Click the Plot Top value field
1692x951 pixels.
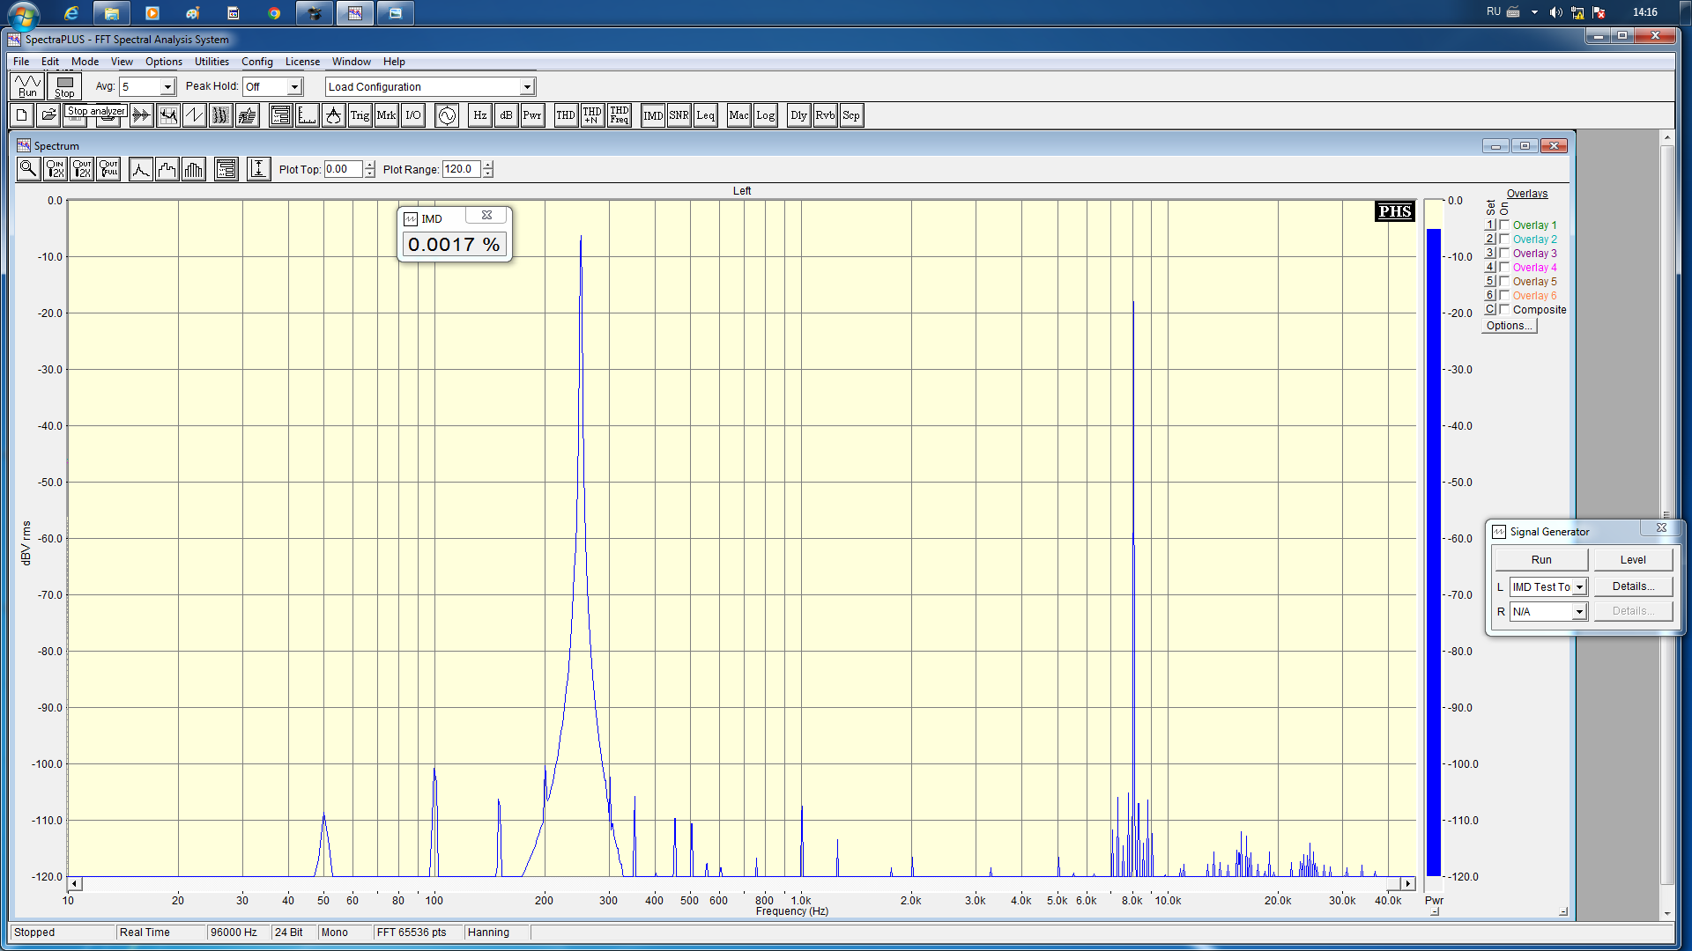coord(344,169)
